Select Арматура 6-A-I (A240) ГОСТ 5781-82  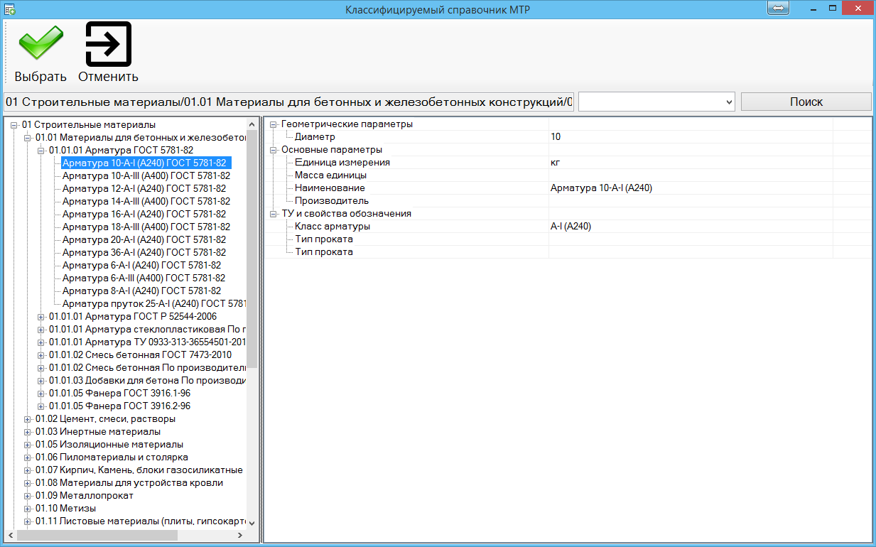[142, 265]
